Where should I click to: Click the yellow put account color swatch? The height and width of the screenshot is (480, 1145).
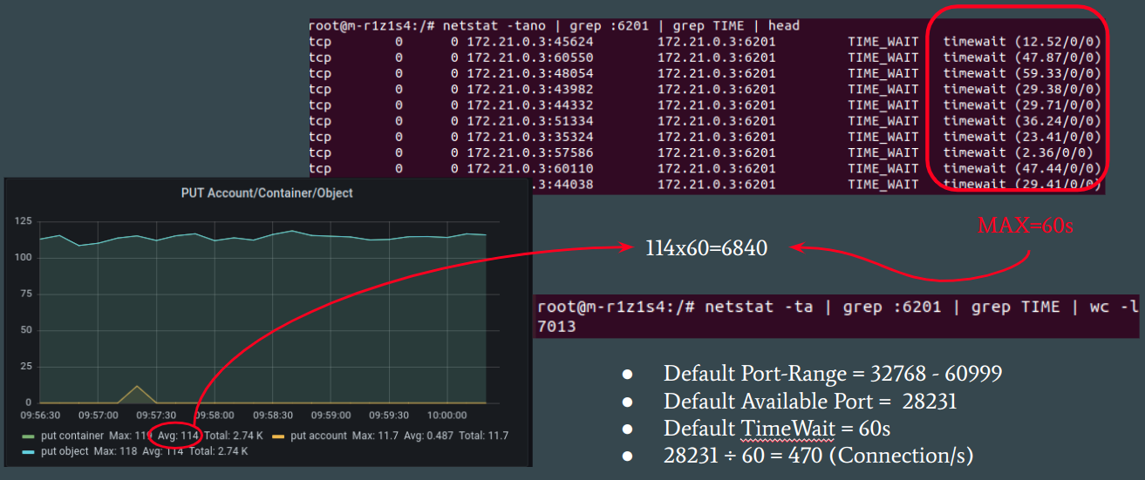click(x=278, y=436)
